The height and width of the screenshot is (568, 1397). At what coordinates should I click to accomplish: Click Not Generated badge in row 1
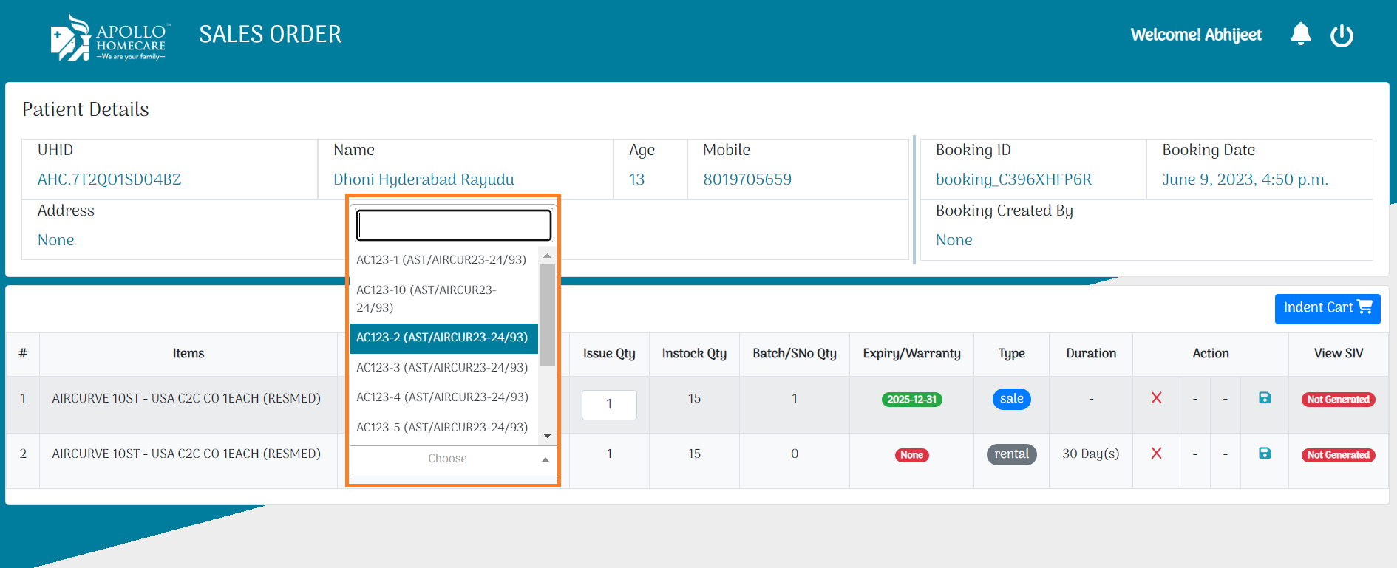(x=1337, y=400)
